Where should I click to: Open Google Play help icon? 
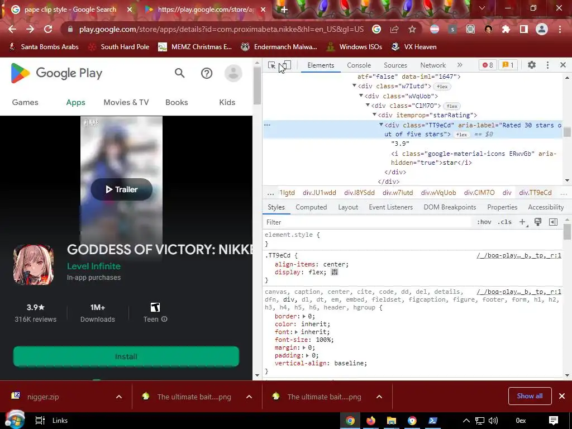pos(207,73)
